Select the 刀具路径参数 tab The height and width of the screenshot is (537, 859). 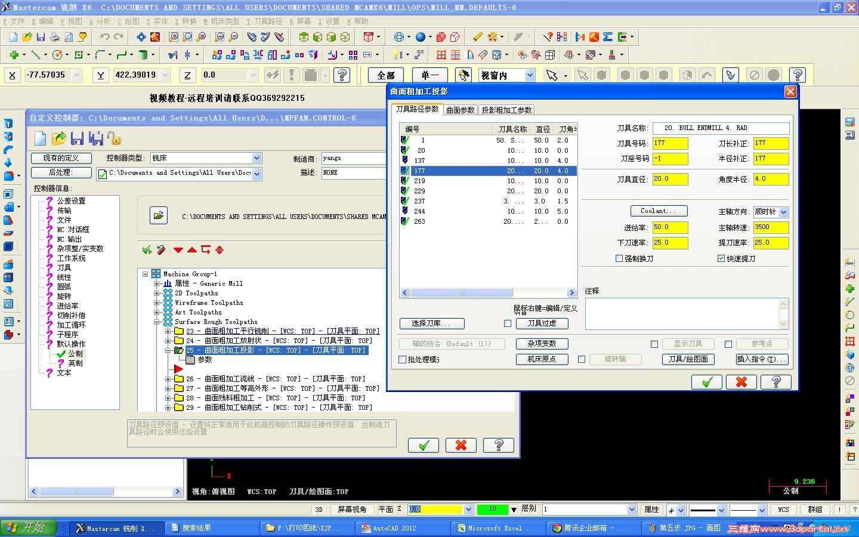(x=418, y=109)
